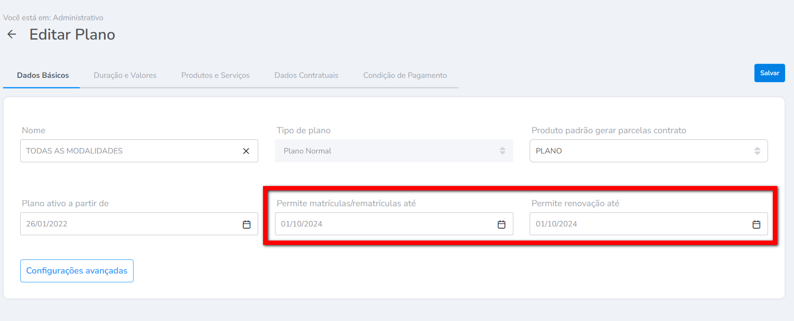This screenshot has height=321, width=794.
Task: Click the up/down arrows in Produto padrão field
Action: pos(757,151)
